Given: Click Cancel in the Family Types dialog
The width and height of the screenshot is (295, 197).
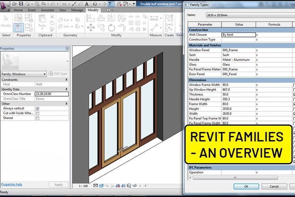Looking at the screenshot, I should point(274,186).
